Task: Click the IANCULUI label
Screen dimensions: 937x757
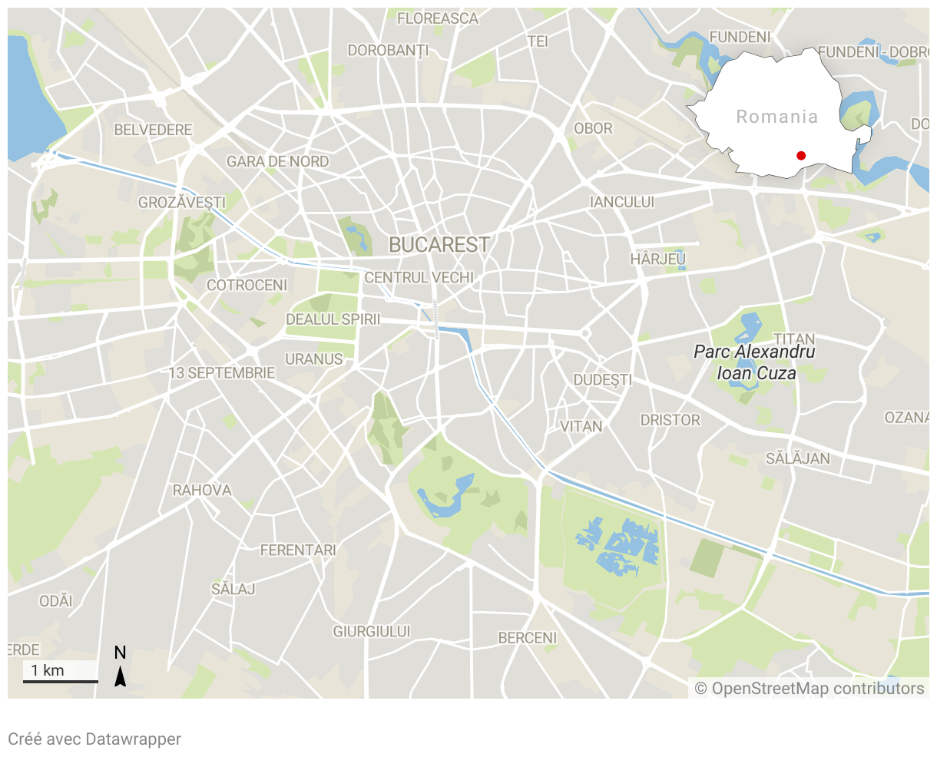Action: [x=622, y=202]
